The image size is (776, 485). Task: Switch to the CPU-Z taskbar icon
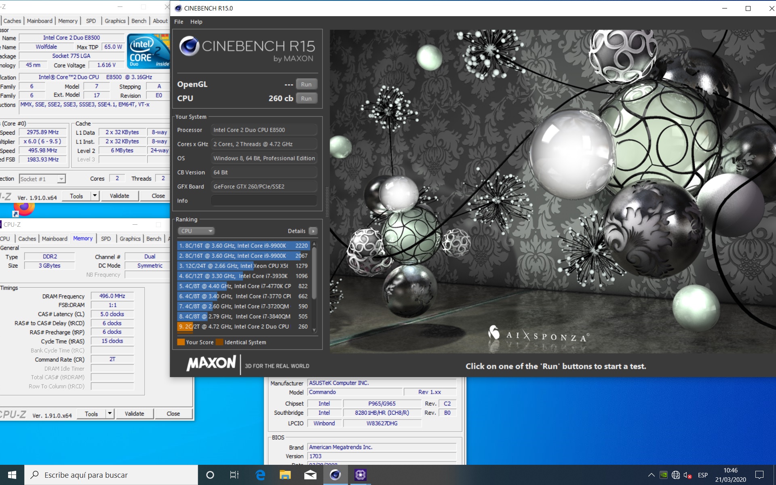pos(360,475)
